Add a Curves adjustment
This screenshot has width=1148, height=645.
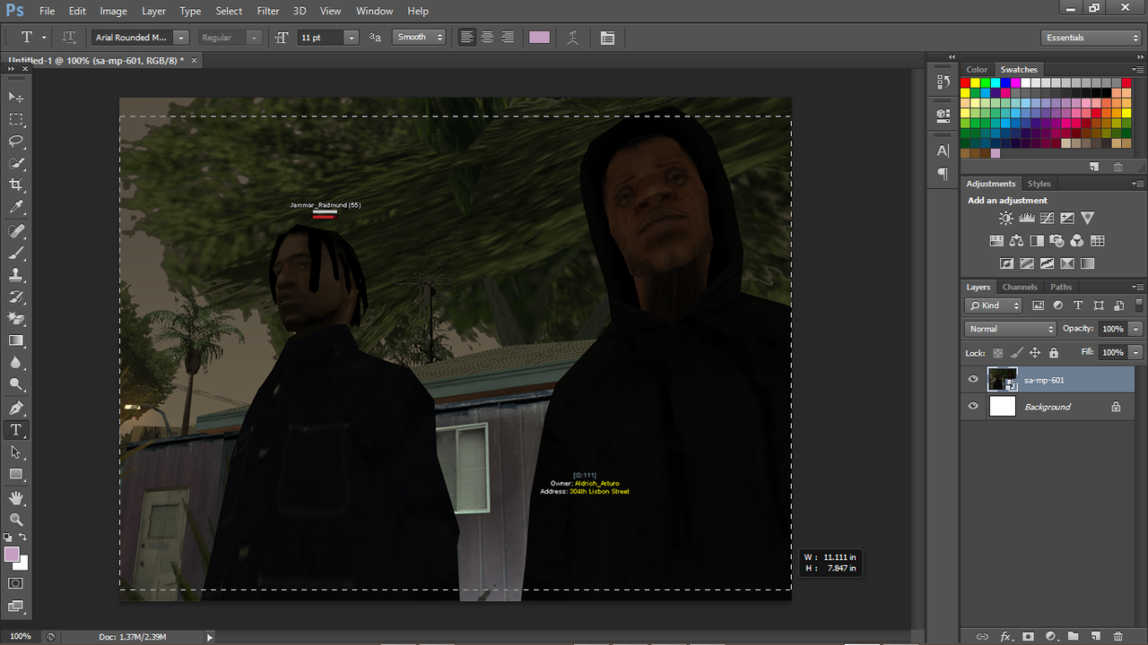(1047, 219)
